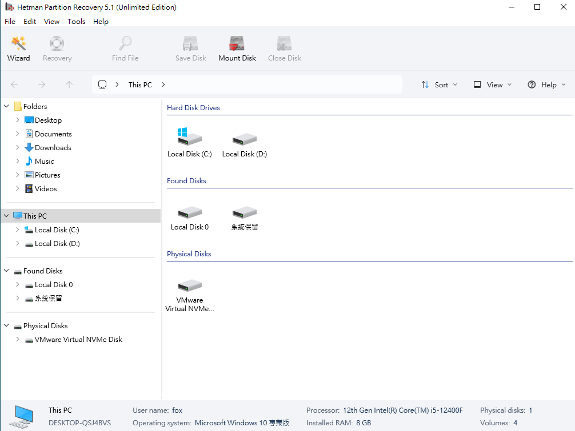The image size is (575, 431).
Task: Click user name value fox
Action: (x=177, y=410)
